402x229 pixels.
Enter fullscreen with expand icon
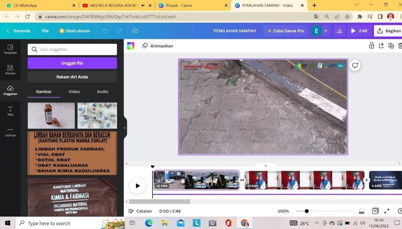tap(387, 211)
